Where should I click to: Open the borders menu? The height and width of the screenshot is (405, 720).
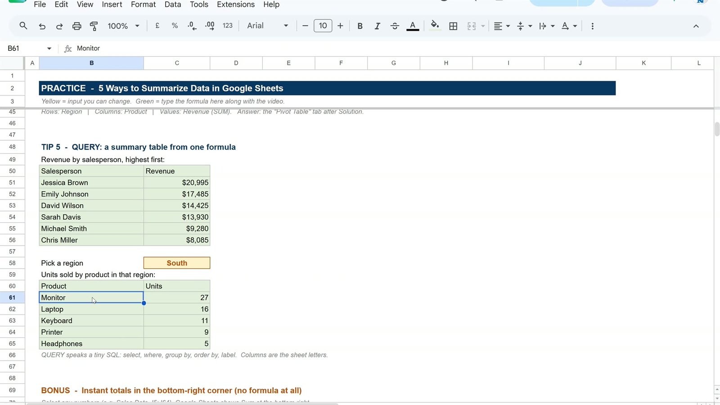453,26
